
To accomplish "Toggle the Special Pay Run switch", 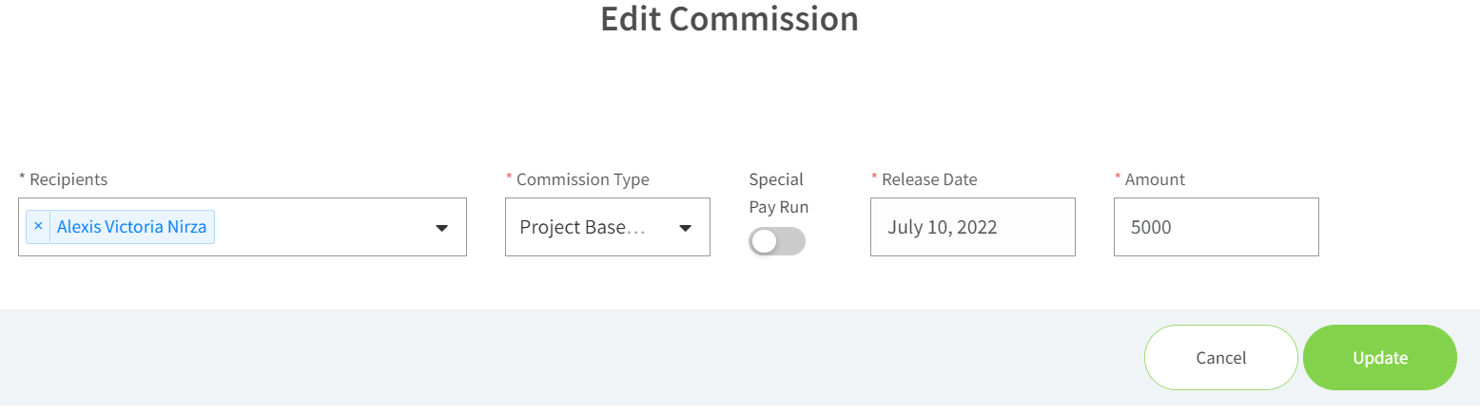I will [777, 241].
